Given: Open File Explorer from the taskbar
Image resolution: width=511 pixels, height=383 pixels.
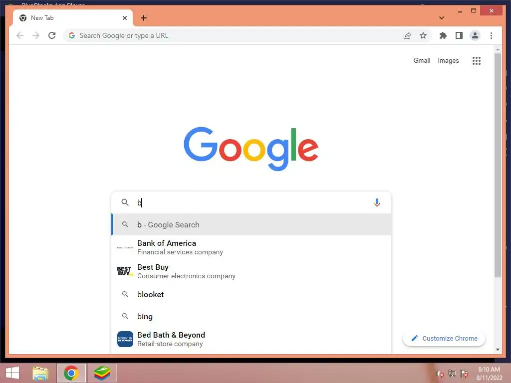Looking at the screenshot, I should click(x=40, y=373).
